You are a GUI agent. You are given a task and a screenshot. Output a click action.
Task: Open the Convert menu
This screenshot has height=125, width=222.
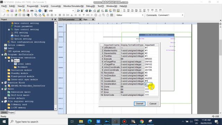(x=56, y=6)
